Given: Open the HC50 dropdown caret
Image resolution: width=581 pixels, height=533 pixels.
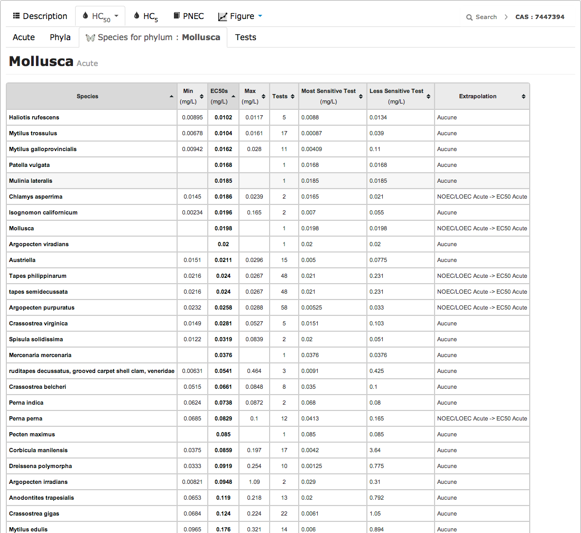Looking at the screenshot, I should pos(116,16).
